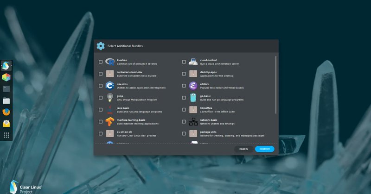Launch Firefox from the dock
Image resolution: width=371 pixels, height=194 pixels.
click(6, 112)
